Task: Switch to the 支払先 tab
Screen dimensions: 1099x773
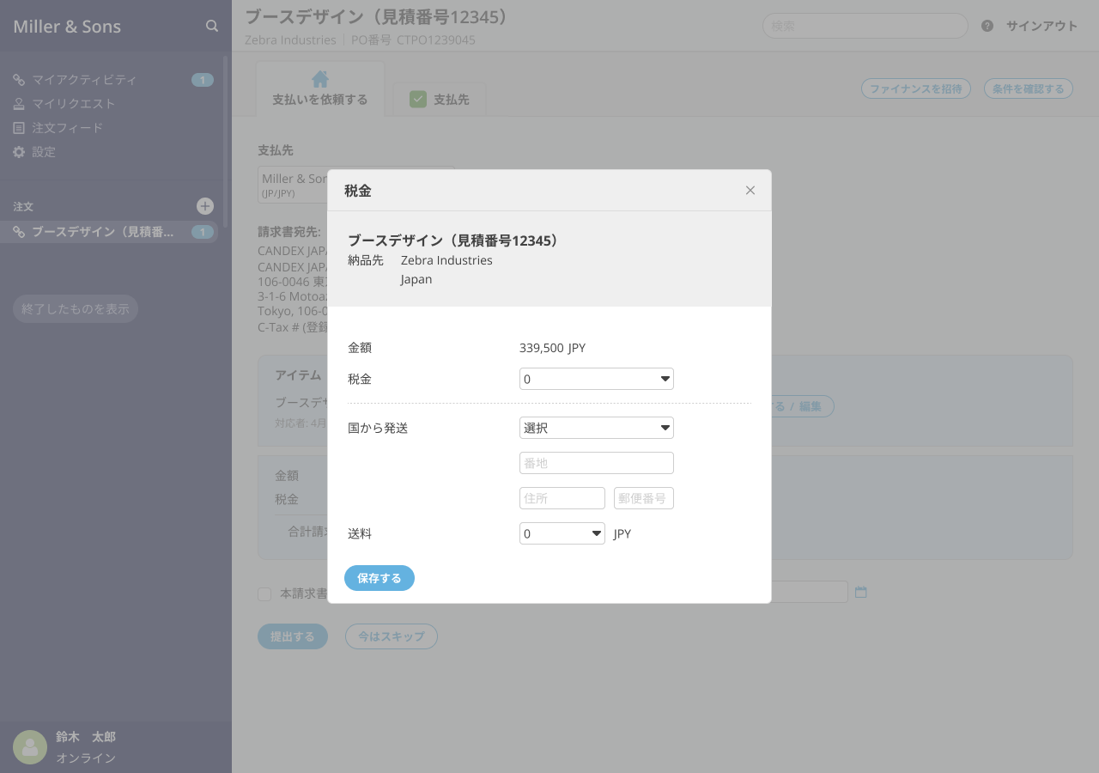Action: click(x=440, y=100)
